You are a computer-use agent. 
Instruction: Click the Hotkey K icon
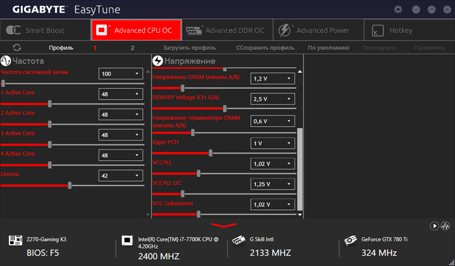tap(377, 31)
